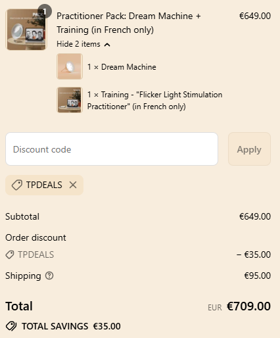Open the Practitioner Pack product thumbnail

click(x=26, y=30)
